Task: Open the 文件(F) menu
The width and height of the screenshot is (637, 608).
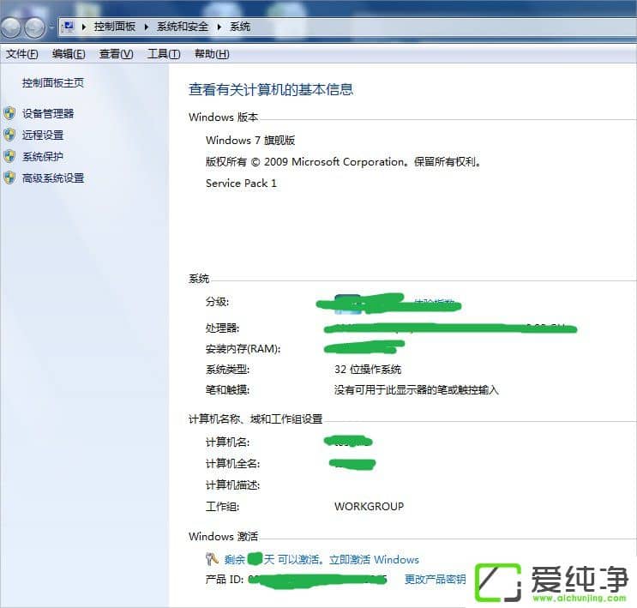Action: point(21,54)
